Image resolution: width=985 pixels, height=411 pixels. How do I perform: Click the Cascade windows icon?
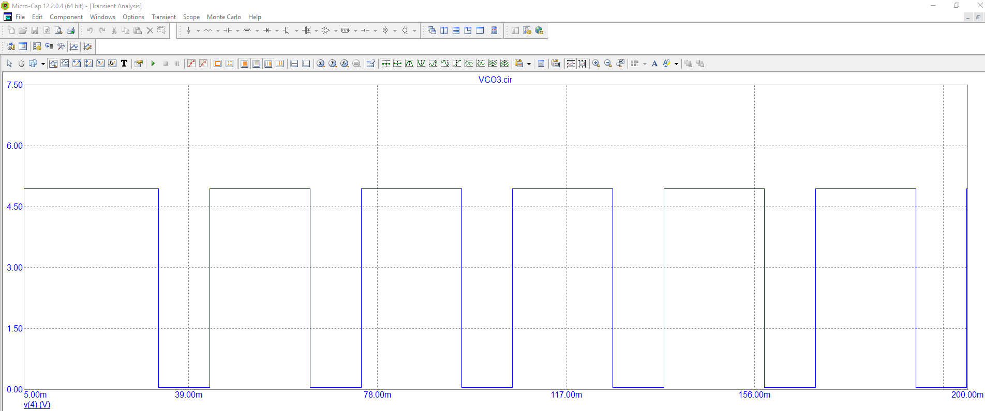coord(431,30)
